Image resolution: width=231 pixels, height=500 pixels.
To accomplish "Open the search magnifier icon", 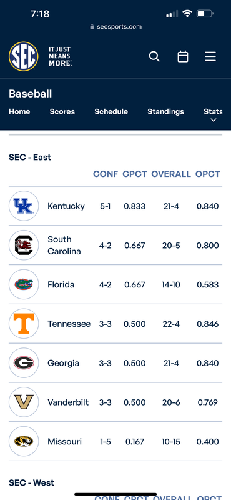I will [x=154, y=57].
